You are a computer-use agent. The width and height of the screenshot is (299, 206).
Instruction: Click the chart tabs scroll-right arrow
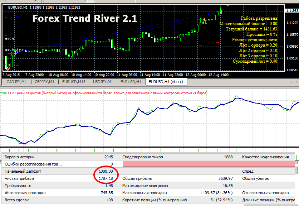pyautogui.click(x=297, y=82)
